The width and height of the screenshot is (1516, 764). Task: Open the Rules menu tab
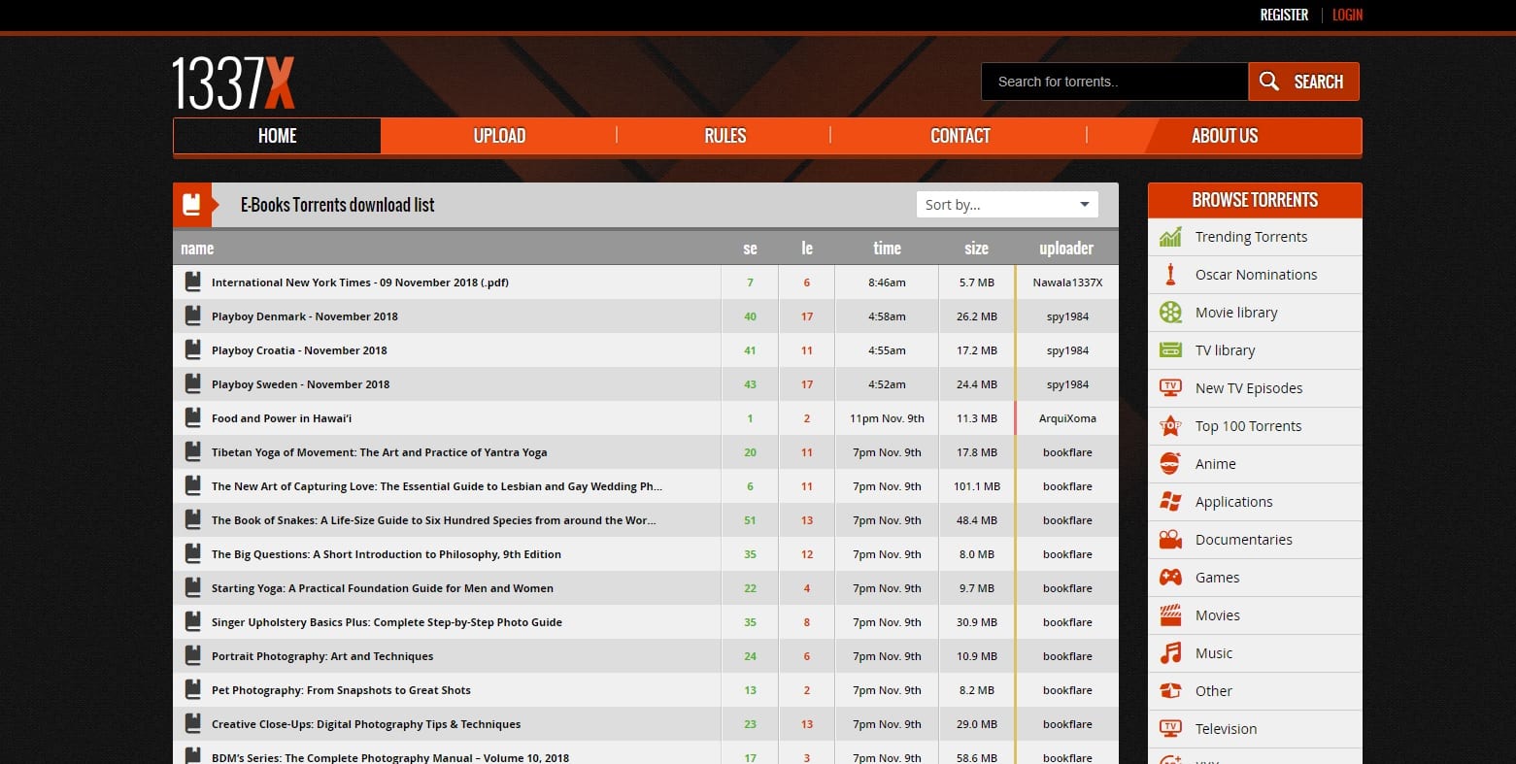[x=724, y=136]
